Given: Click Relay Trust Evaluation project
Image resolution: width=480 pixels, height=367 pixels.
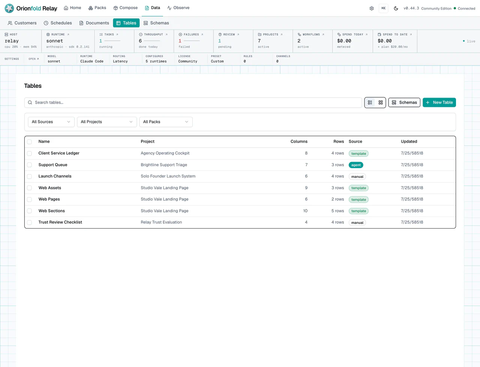Looking at the screenshot, I should [x=161, y=222].
